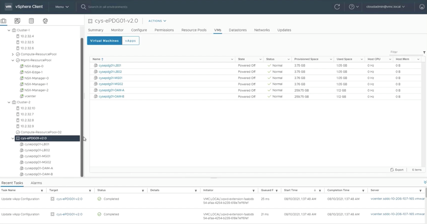Switch to the Datastores tab
Viewport: 427px width, 224px height.
pos(237,30)
